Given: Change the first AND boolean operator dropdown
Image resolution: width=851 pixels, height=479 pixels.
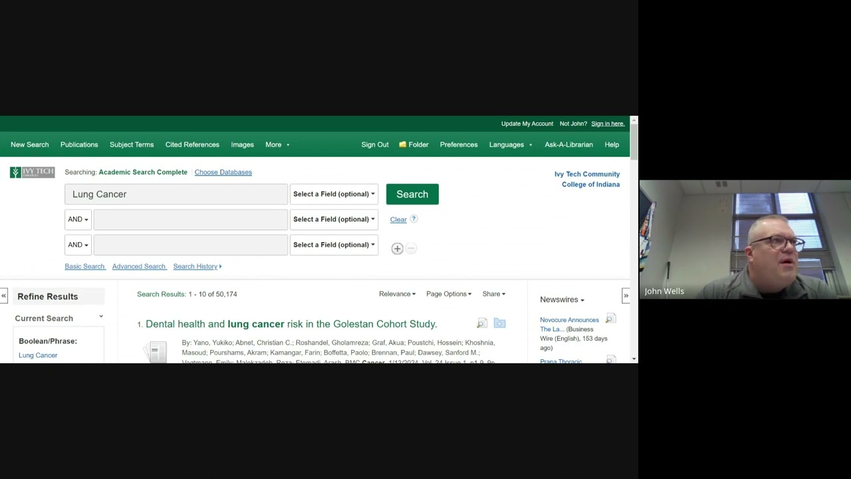Looking at the screenshot, I should (x=78, y=220).
